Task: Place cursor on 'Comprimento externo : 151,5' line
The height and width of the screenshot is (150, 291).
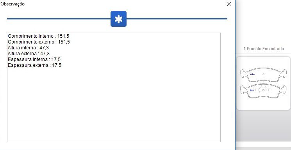Action: [x=39, y=42]
